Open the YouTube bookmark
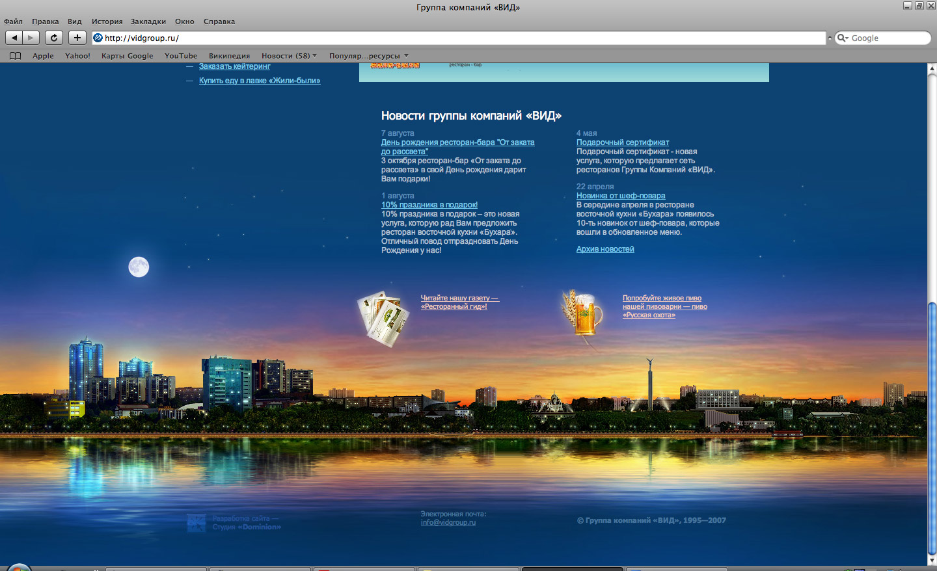Viewport: 937px width, 571px height. (x=181, y=56)
